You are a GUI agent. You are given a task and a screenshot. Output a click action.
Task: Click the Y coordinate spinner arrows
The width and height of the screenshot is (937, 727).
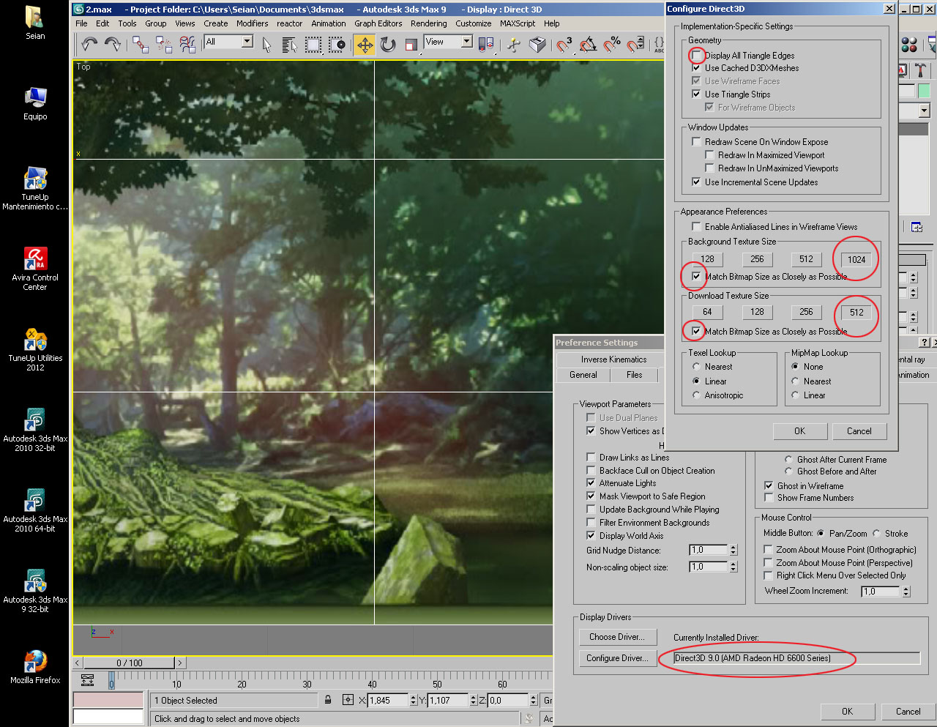pyautogui.click(x=473, y=701)
